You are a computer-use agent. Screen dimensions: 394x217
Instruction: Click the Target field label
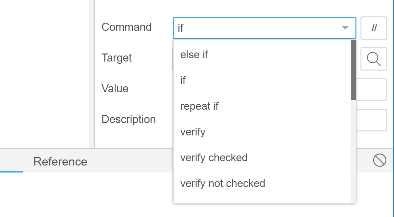click(117, 58)
